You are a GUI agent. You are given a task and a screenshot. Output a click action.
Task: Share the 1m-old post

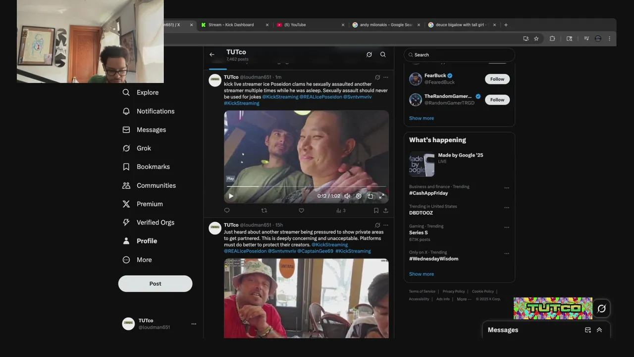385,210
